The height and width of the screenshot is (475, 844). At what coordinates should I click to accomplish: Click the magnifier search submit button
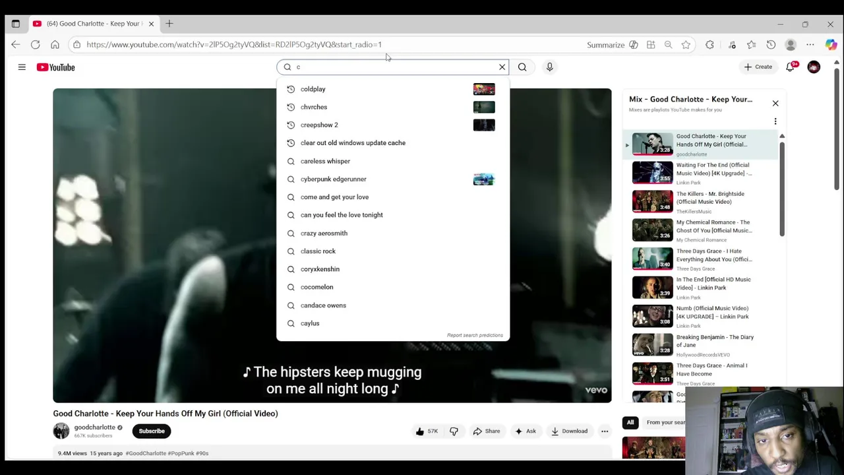pyautogui.click(x=522, y=67)
